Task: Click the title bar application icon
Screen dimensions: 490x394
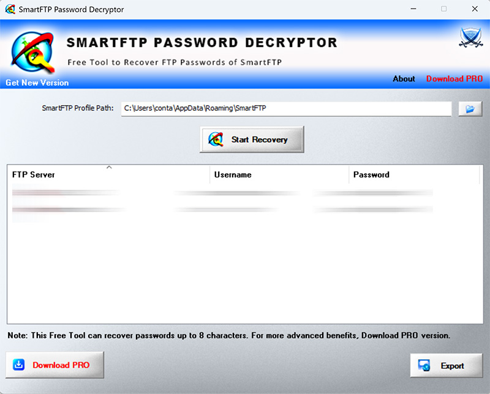Action: [10, 9]
